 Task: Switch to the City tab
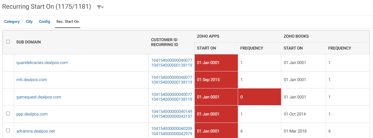[29, 22]
